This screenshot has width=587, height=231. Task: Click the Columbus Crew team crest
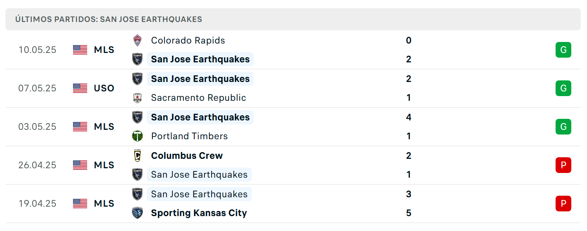pos(137,156)
